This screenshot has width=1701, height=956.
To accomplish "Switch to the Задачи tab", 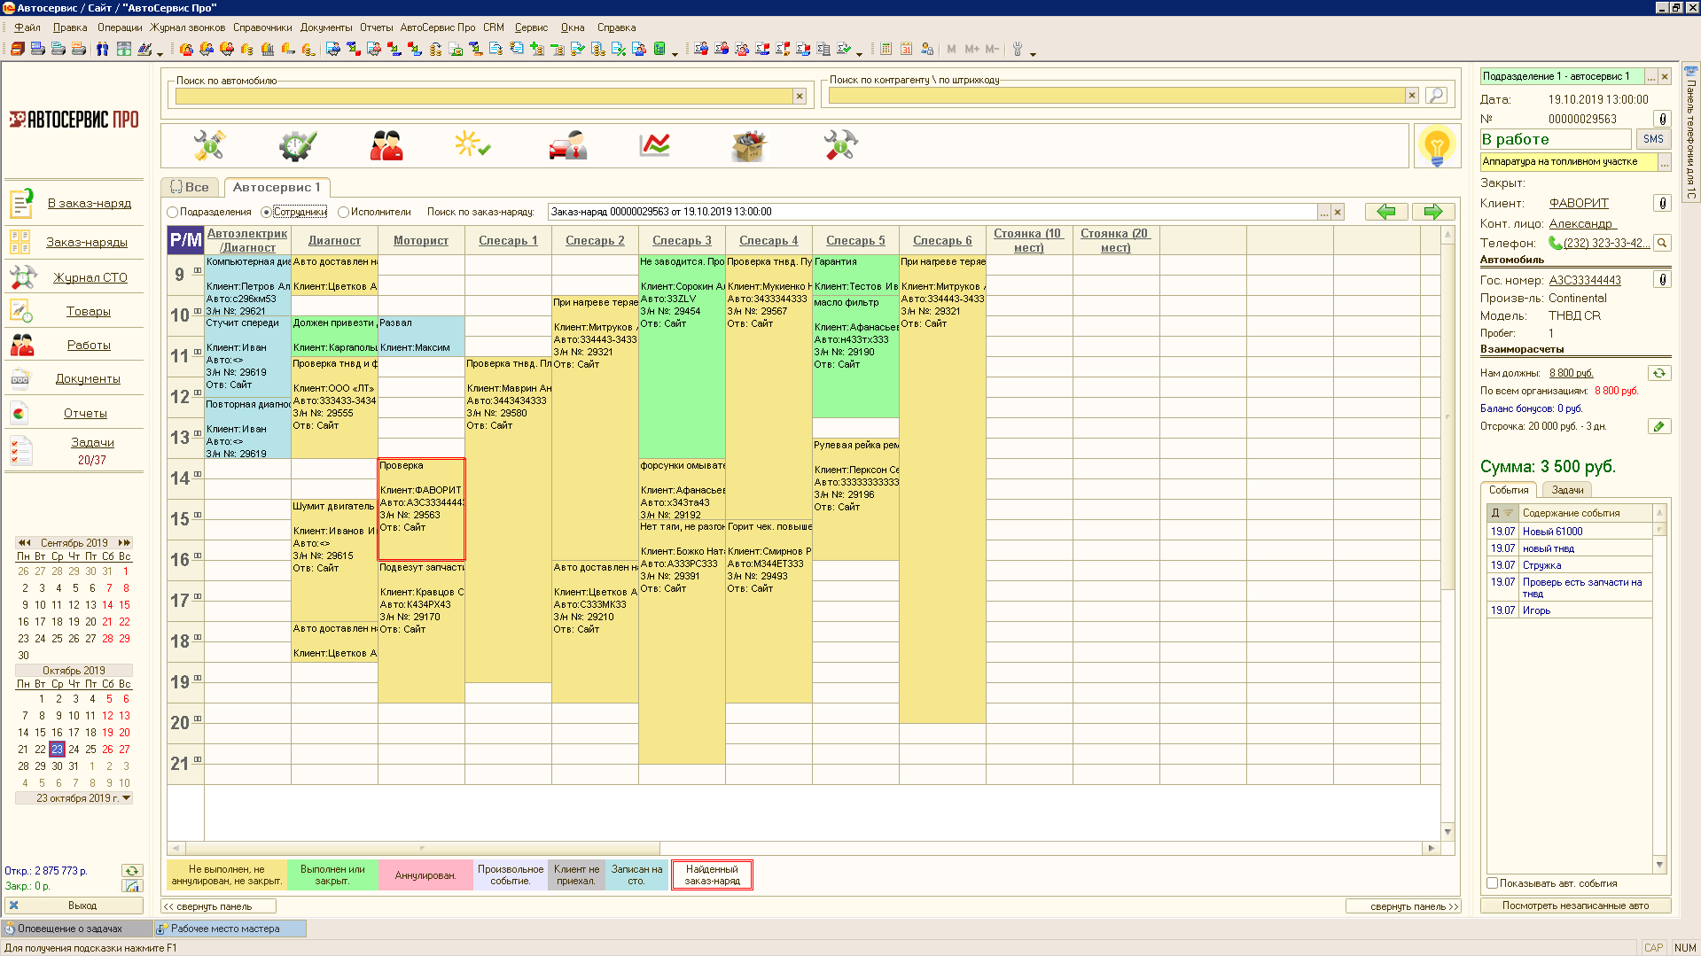I will pyautogui.click(x=1567, y=490).
